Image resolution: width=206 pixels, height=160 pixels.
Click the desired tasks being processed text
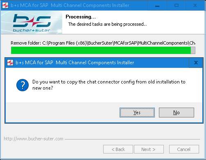(107, 24)
